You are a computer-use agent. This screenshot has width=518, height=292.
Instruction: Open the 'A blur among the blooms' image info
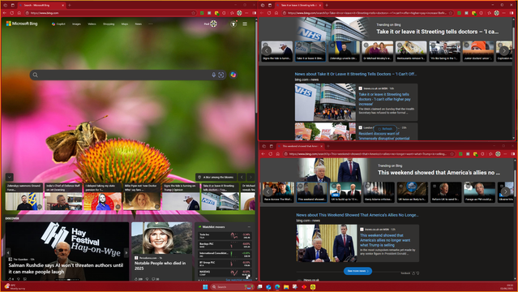[x=216, y=178]
